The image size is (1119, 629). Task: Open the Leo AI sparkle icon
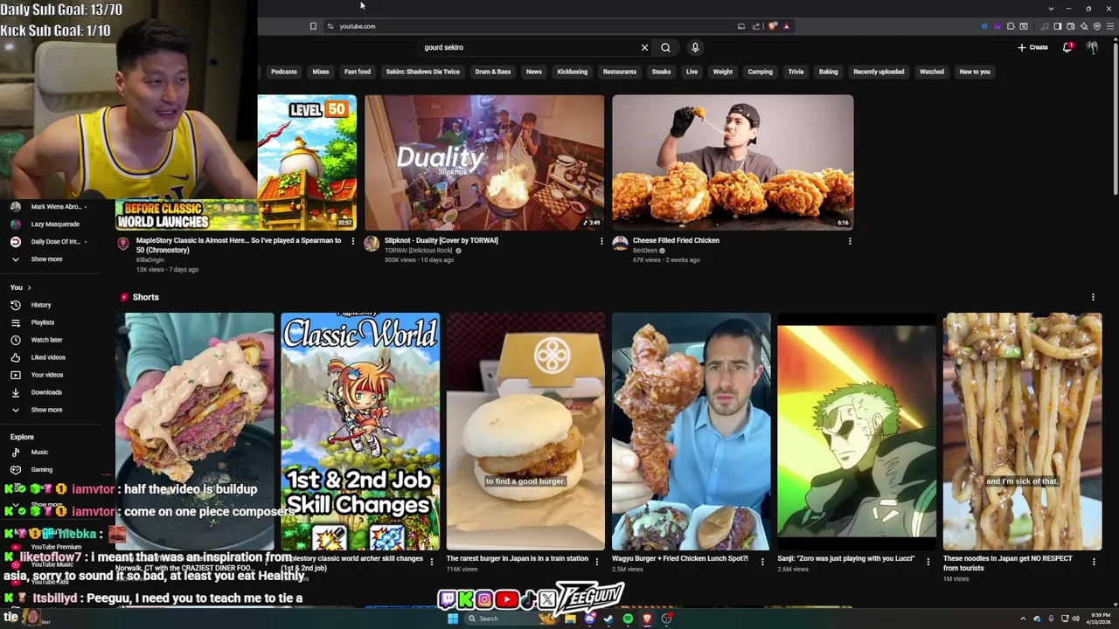click(x=1084, y=26)
